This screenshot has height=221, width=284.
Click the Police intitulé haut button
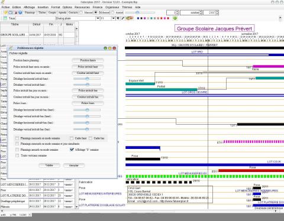(88, 67)
